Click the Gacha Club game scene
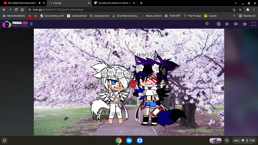The height and width of the screenshot is (145, 258). 129,82
